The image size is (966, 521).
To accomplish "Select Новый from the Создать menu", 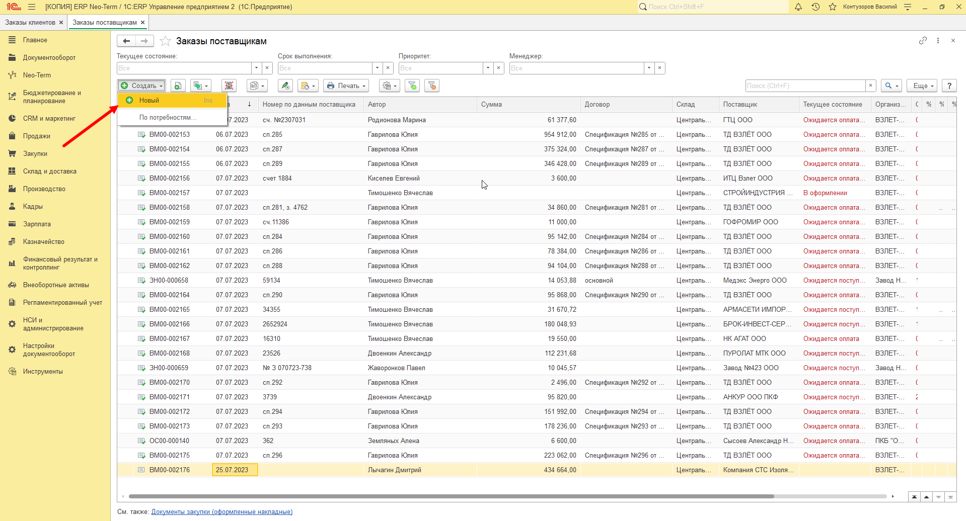I will tap(172, 100).
